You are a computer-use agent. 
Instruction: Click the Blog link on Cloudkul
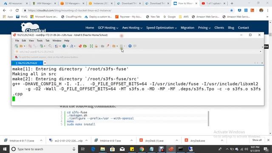[231, 28]
